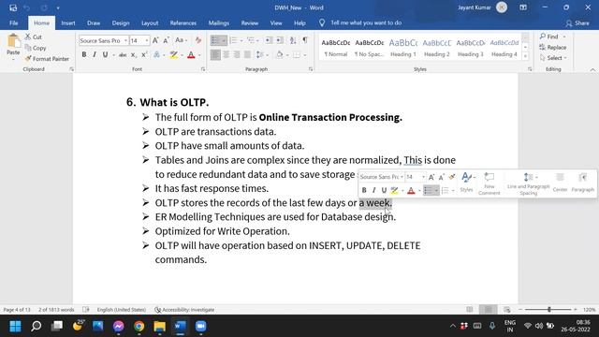The height and width of the screenshot is (337, 599).
Task: Open the Change Case dropdown
Action: pyautogui.click(x=181, y=40)
